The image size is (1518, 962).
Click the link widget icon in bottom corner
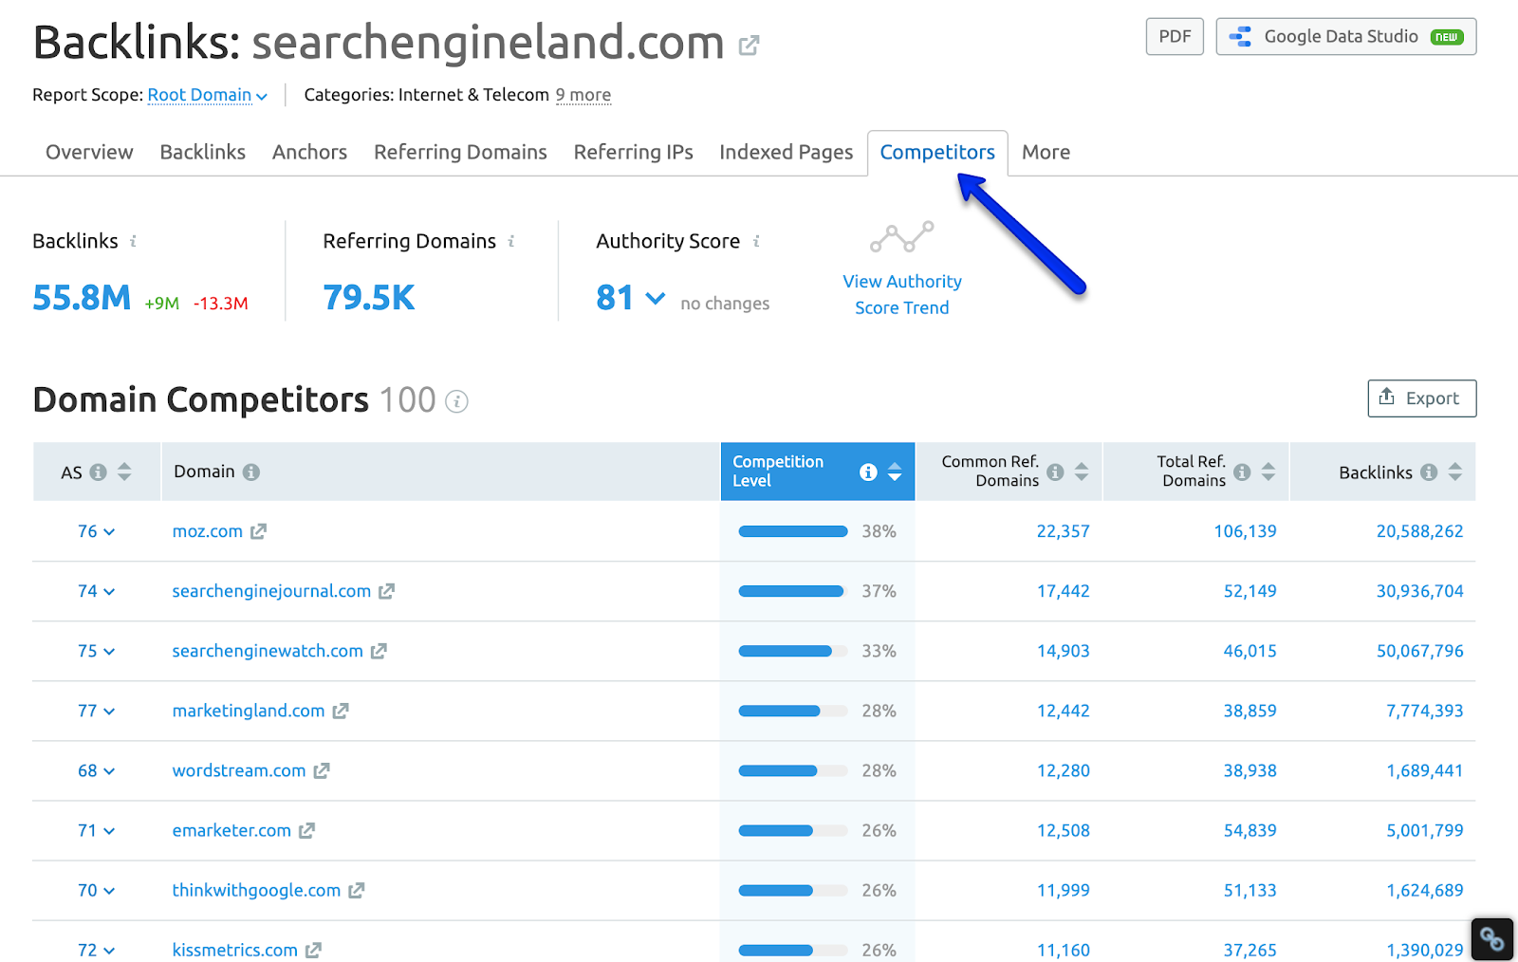1491,939
